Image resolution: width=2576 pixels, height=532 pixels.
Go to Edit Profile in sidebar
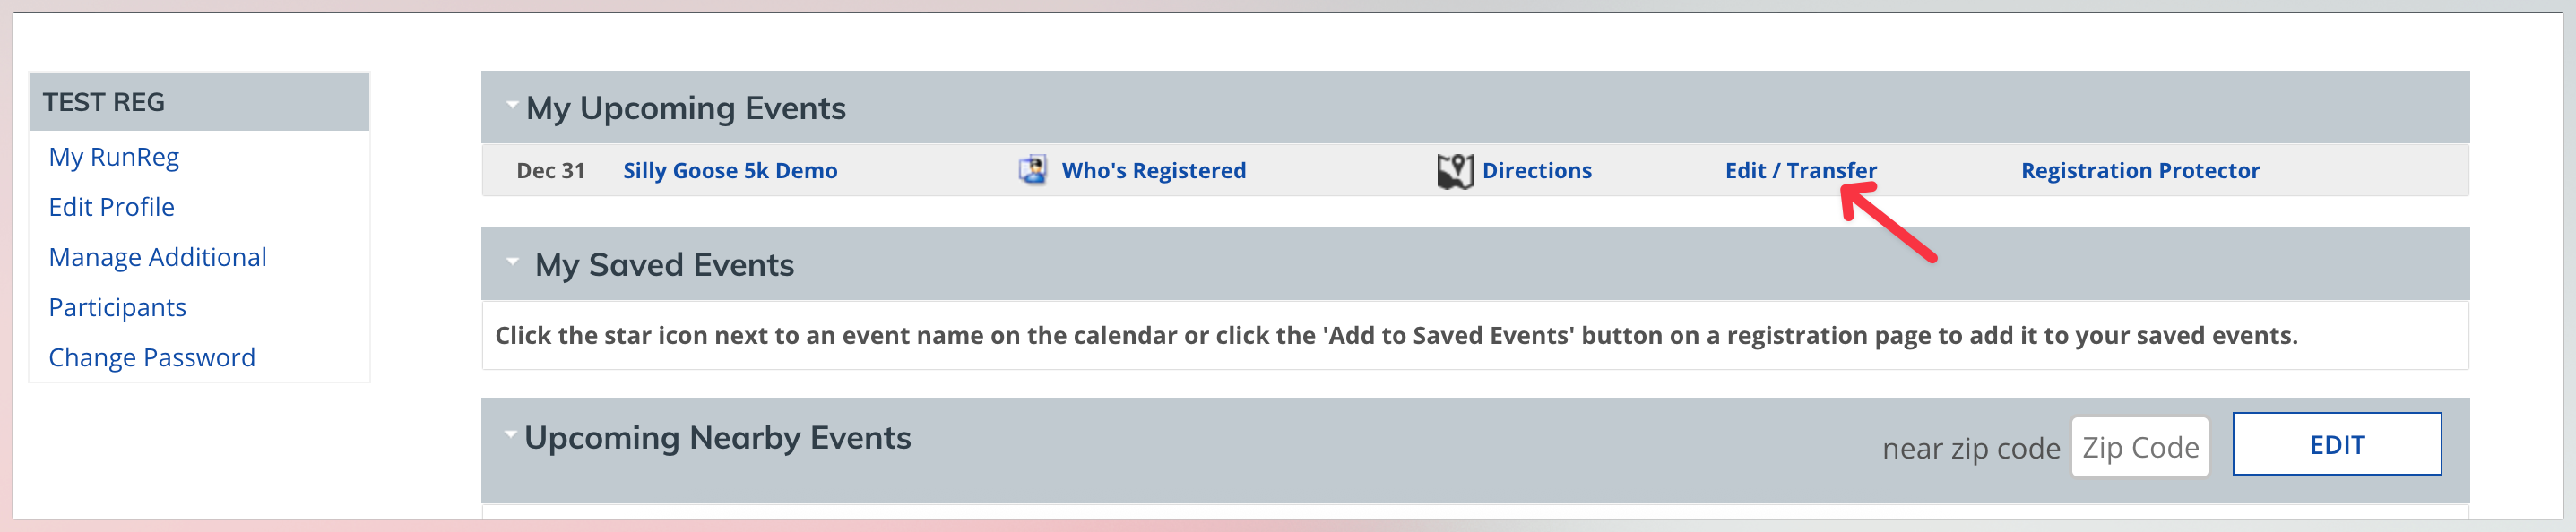111,207
